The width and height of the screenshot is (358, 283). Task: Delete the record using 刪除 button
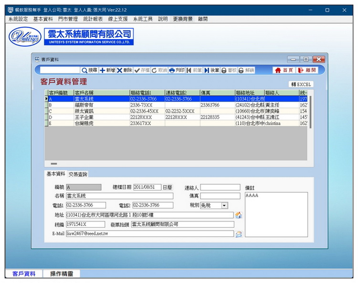(125, 70)
